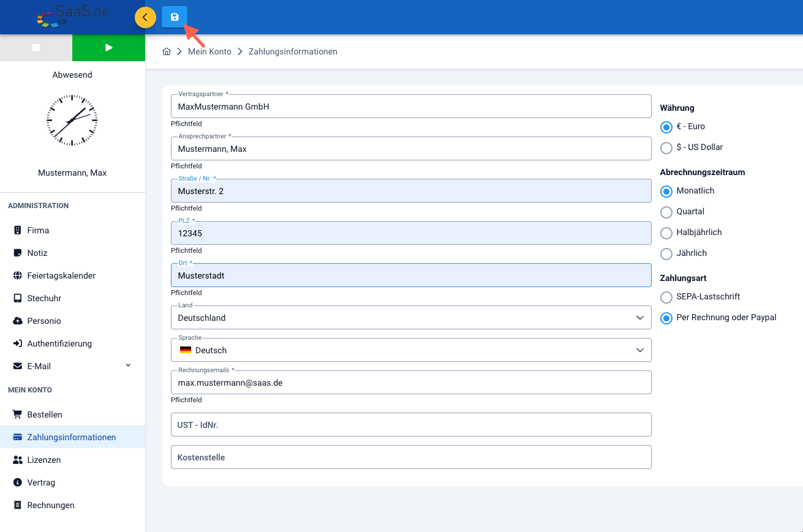Select SEPA-Lastschrift payment method
The image size is (803, 532).
[x=666, y=297]
